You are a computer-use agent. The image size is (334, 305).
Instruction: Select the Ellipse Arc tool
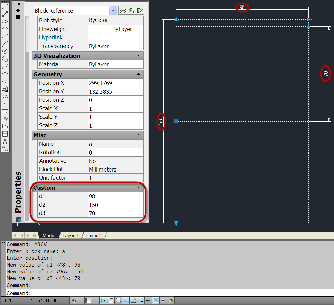5,81
